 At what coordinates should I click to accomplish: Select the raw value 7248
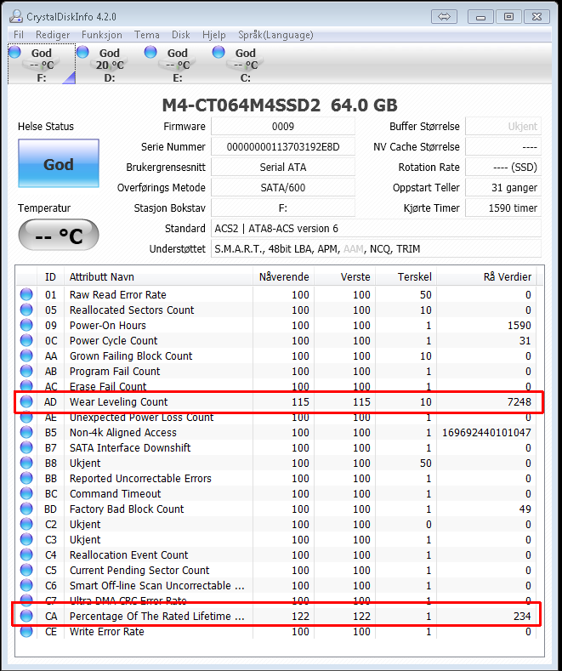click(x=519, y=401)
